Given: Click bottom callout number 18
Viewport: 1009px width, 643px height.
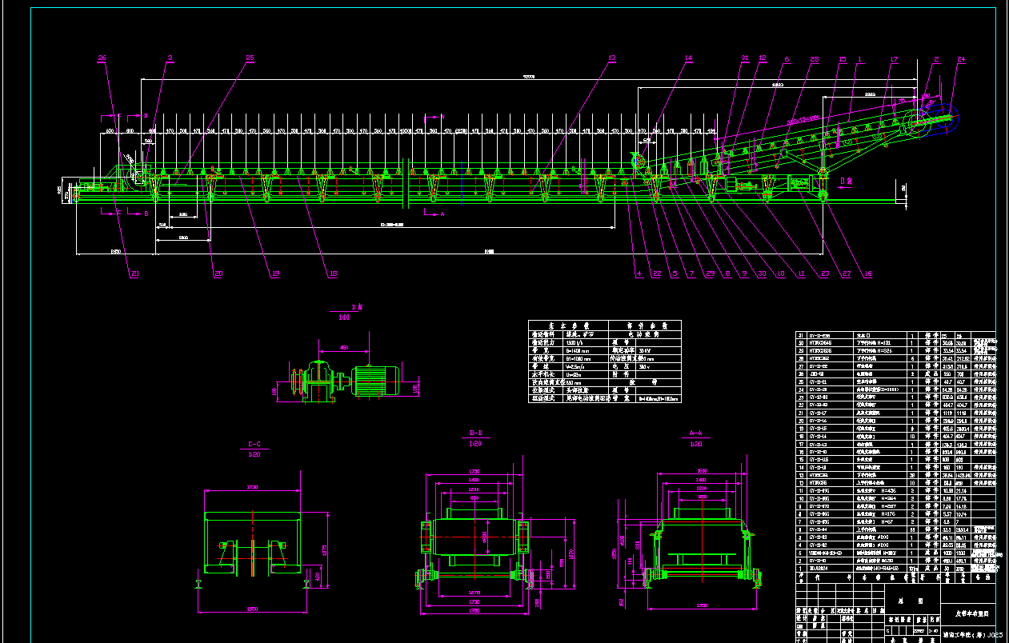Looking at the screenshot, I should [x=333, y=274].
